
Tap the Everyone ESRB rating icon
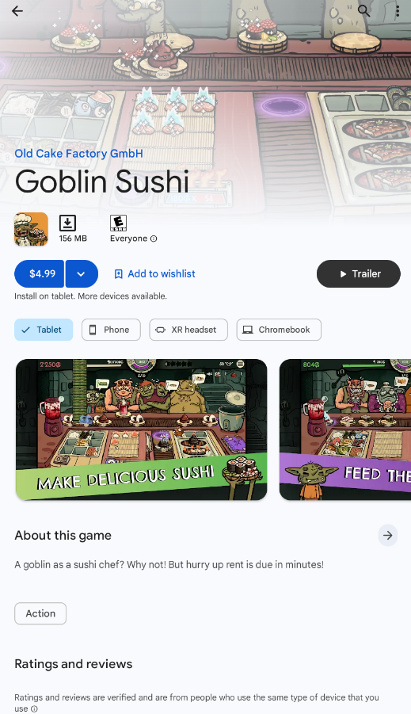pyautogui.click(x=118, y=223)
